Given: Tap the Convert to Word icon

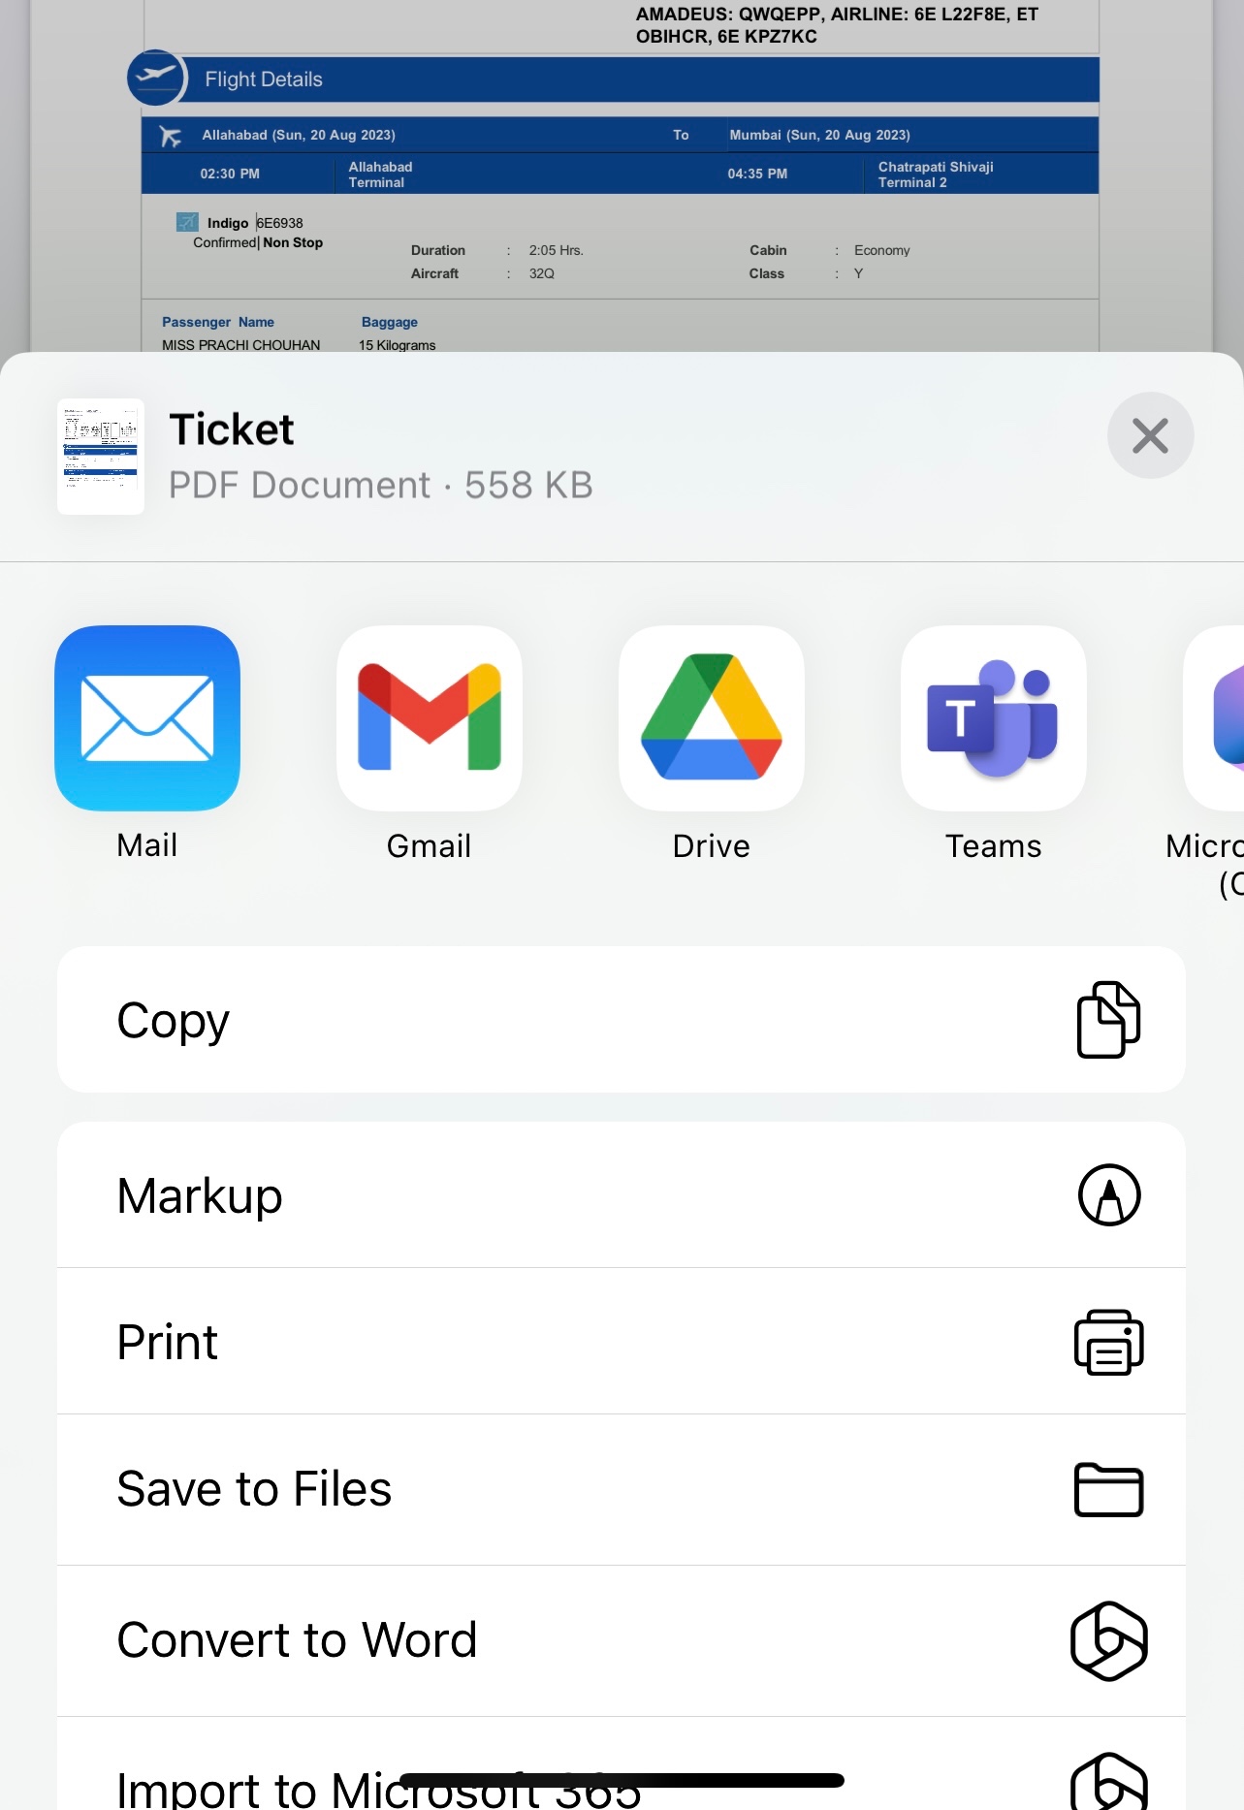Looking at the screenshot, I should click(1109, 1640).
